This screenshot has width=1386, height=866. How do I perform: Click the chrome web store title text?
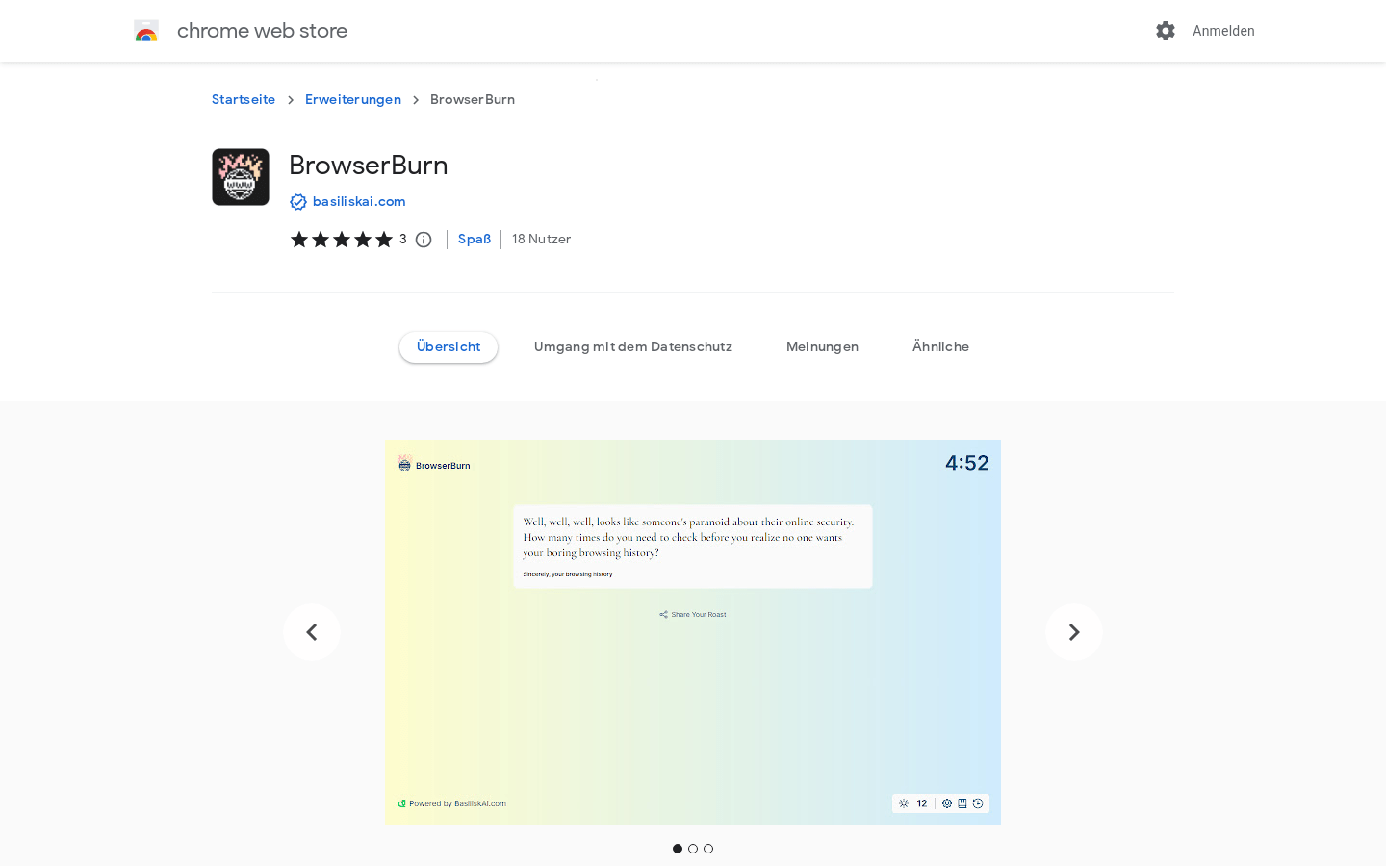pyautogui.click(x=262, y=31)
